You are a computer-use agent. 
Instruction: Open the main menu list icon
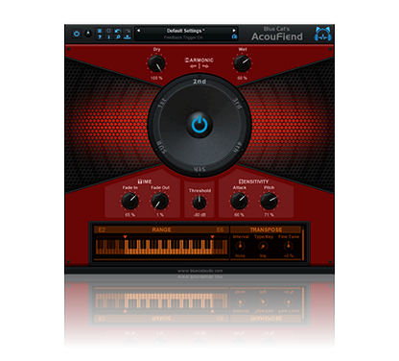pyautogui.click(x=100, y=31)
